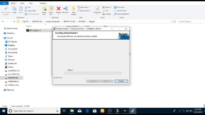205x115 pixels.
Task: Click the Properties icon in ribbon
Action: [97, 9]
